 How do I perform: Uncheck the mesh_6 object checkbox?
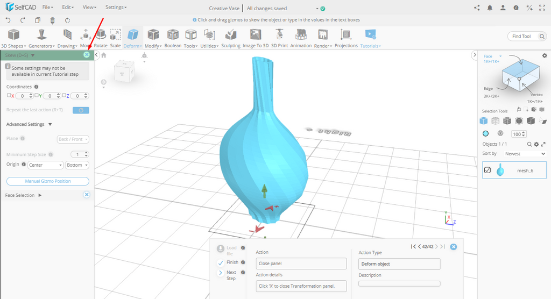coord(488,170)
